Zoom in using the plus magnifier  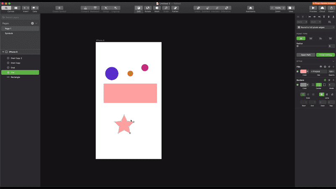(283, 8)
